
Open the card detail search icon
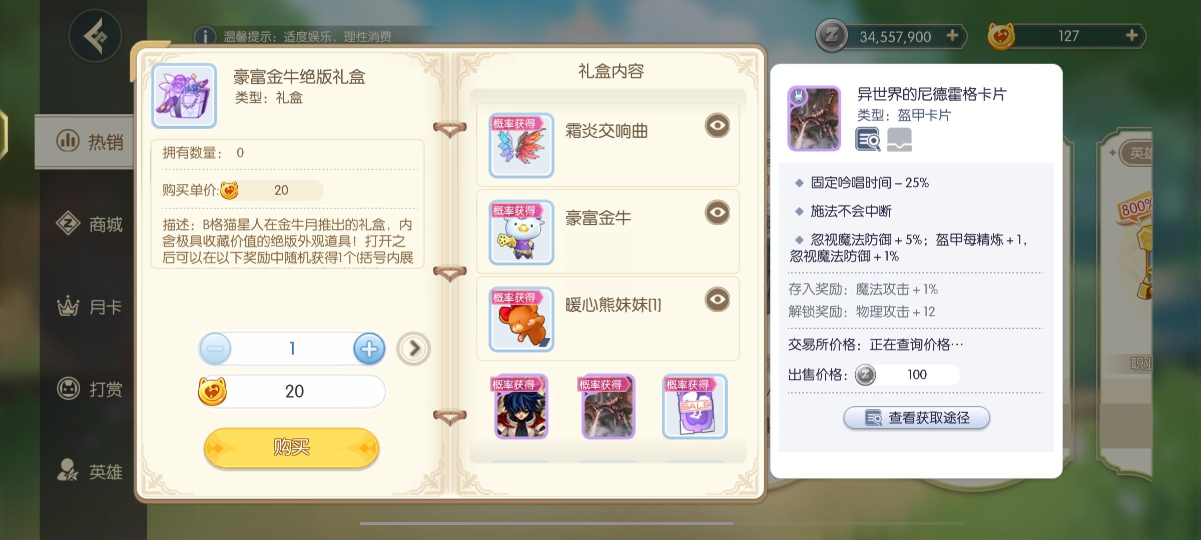[x=868, y=139]
